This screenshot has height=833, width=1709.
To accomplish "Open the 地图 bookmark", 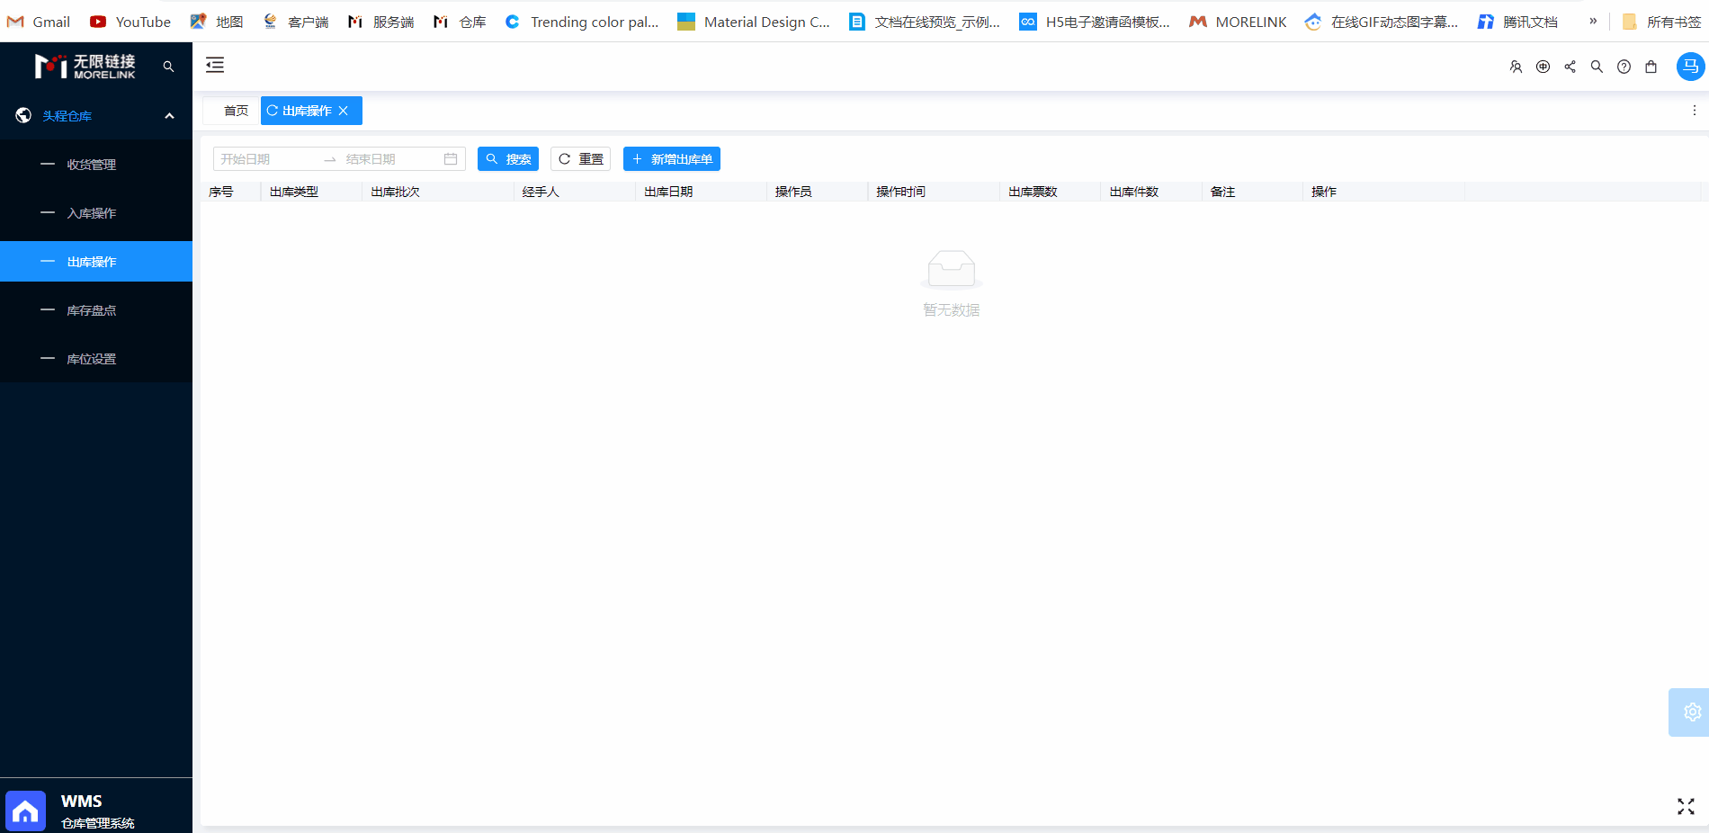I will [217, 22].
